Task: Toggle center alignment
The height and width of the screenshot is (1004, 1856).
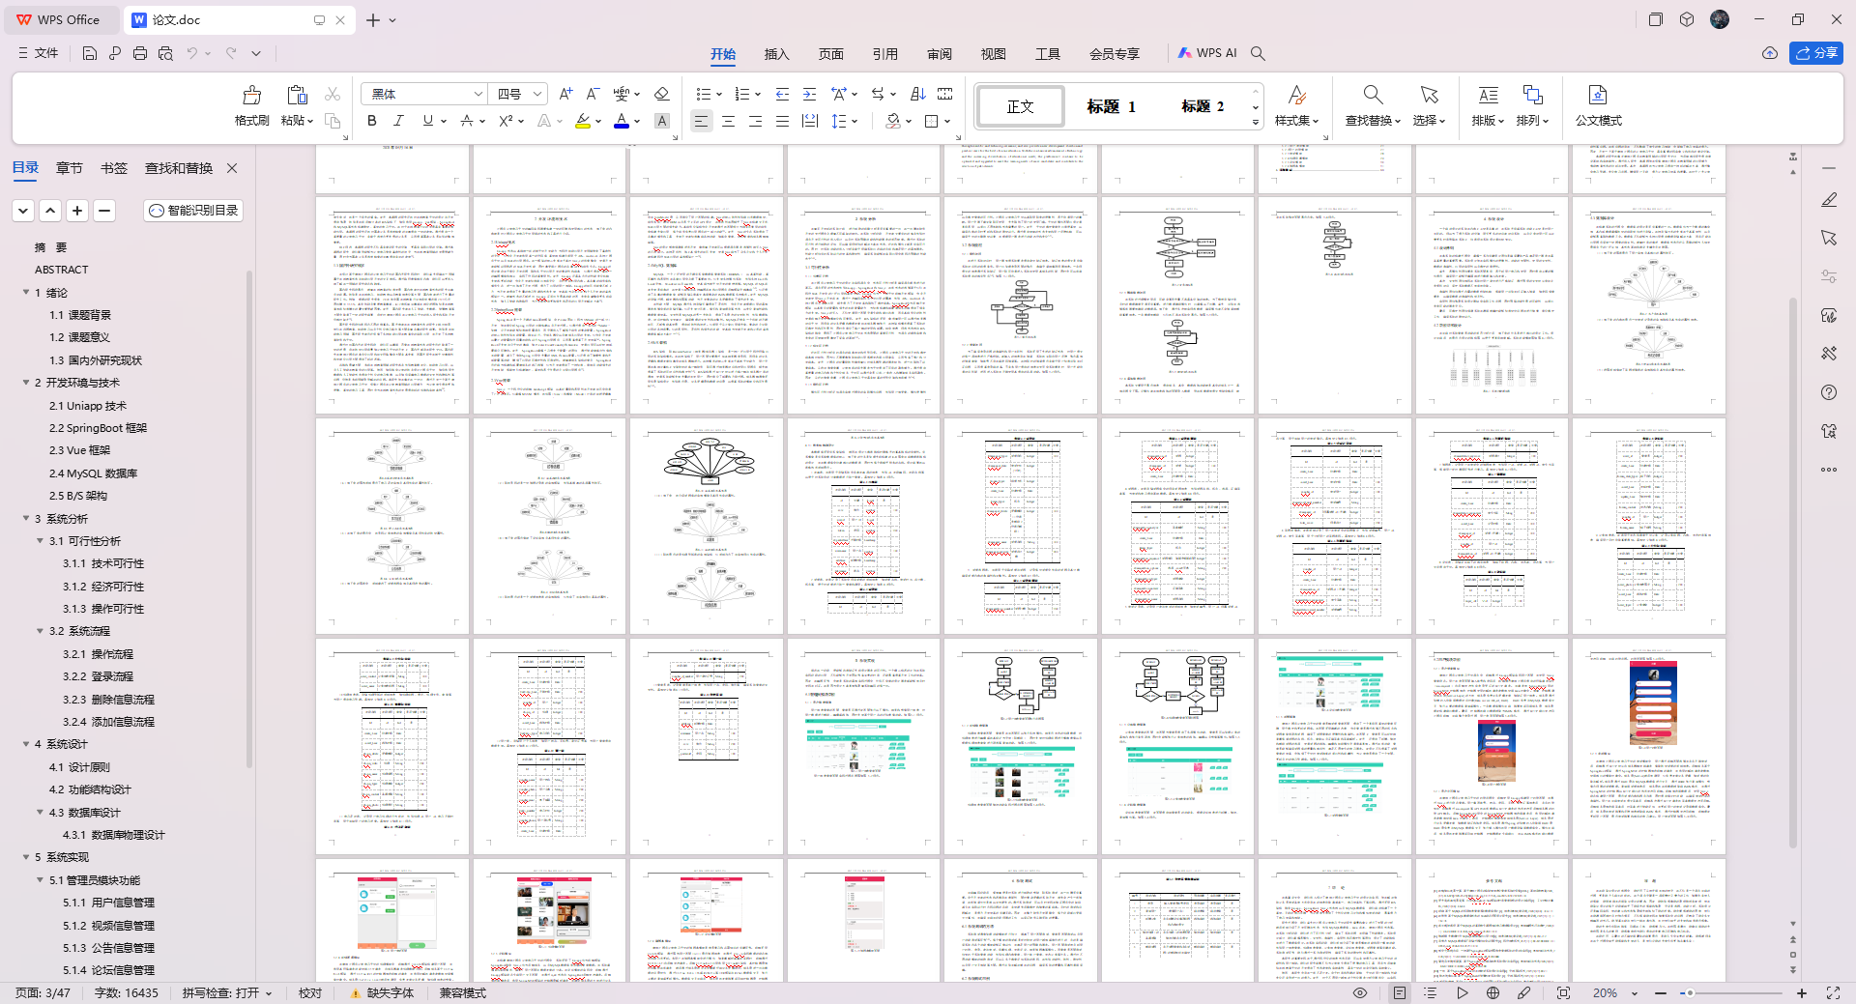Action: click(x=728, y=121)
